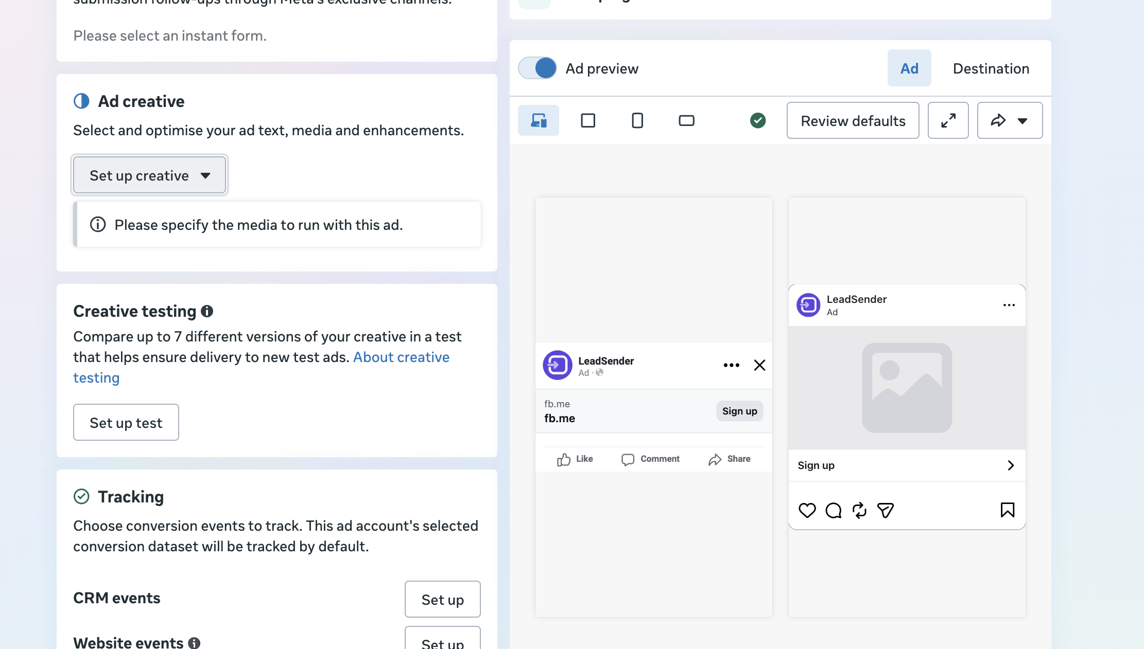
Task: Click the Sign up chevron in Instagram preview
Action: tap(1011, 465)
